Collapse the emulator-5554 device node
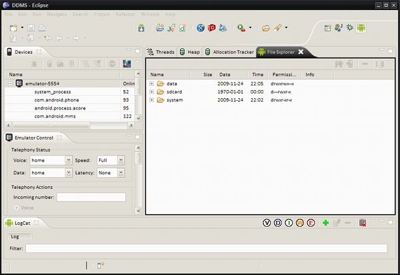Image resolution: width=400 pixels, height=275 pixels. click(11, 83)
